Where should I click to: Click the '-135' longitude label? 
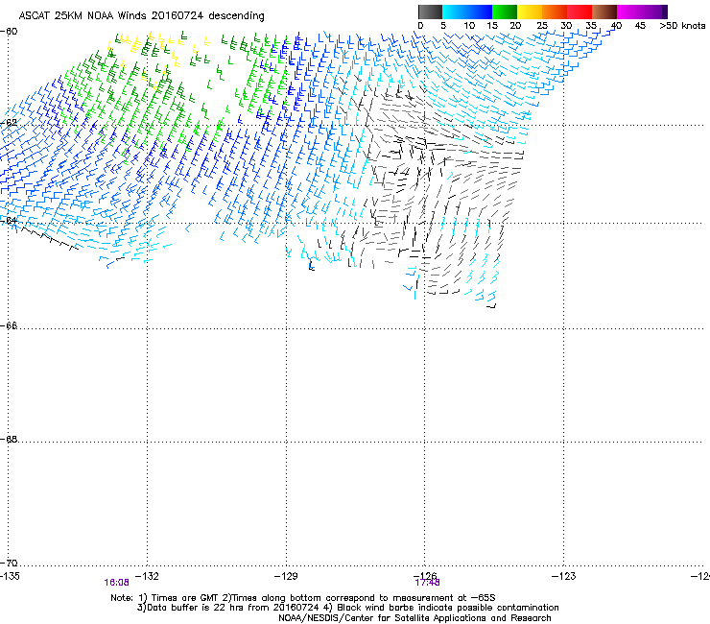pyautogui.click(x=10, y=576)
